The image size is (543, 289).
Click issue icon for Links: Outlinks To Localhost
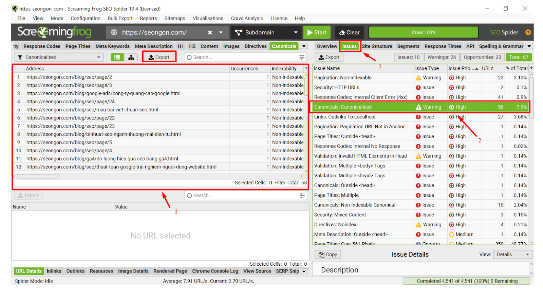(x=418, y=117)
